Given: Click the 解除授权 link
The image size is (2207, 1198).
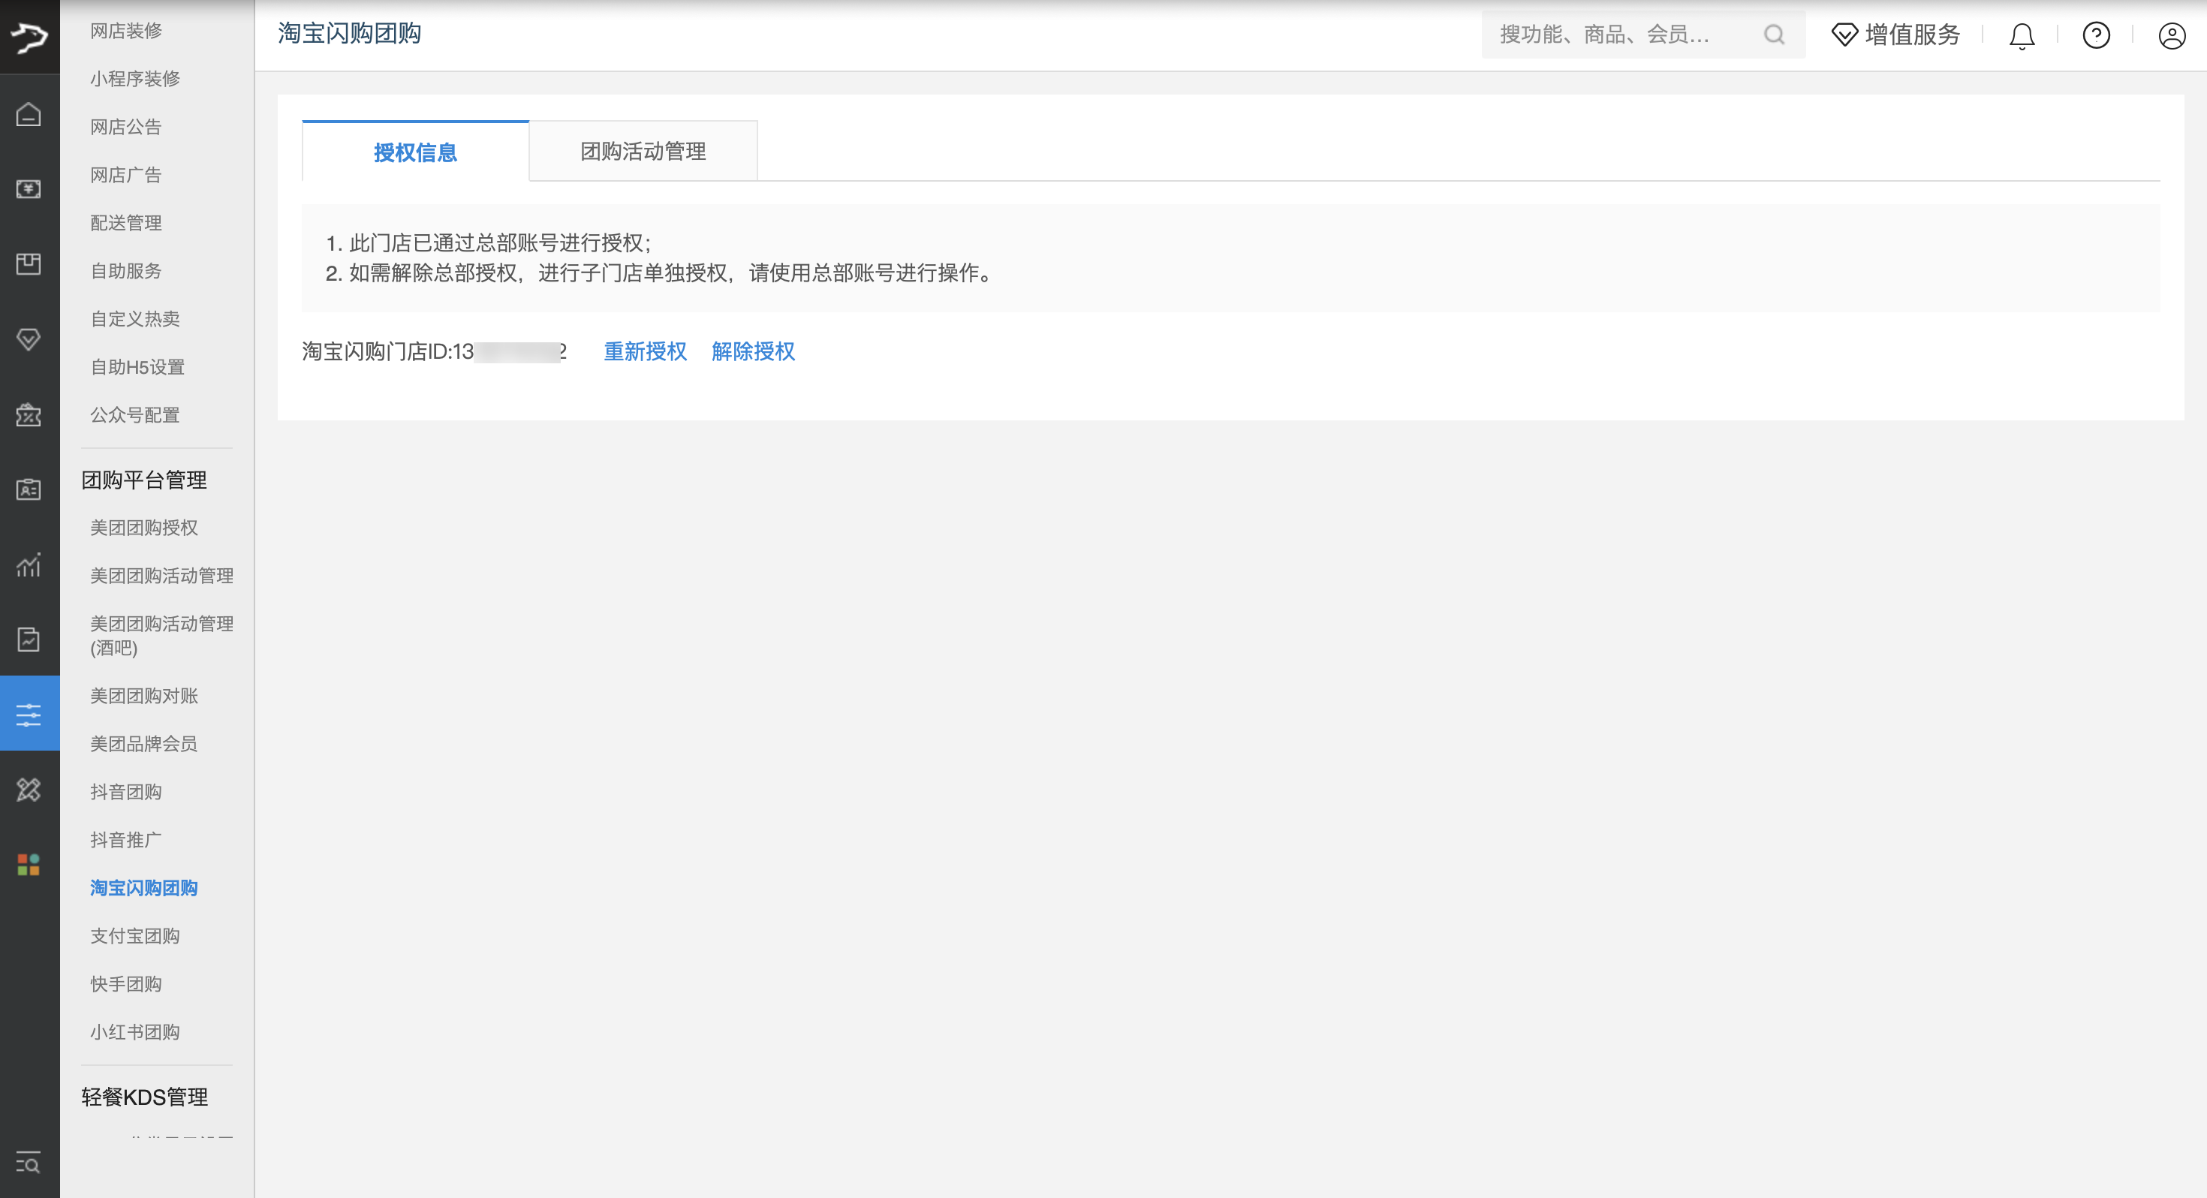Looking at the screenshot, I should tap(752, 351).
